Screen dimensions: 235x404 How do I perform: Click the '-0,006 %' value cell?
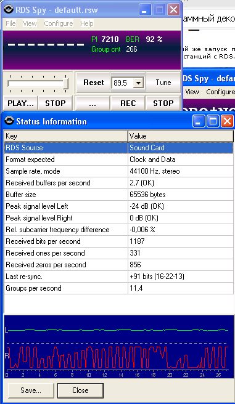point(181,230)
